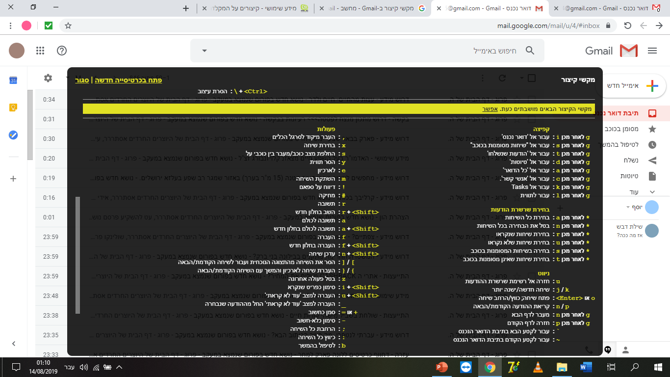Open the Tasks side panel icon
The image size is (670, 377).
[14, 135]
